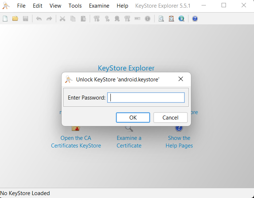Click the Examine SSL globe icon
This screenshot has height=198, width=254.
tap(181, 19)
